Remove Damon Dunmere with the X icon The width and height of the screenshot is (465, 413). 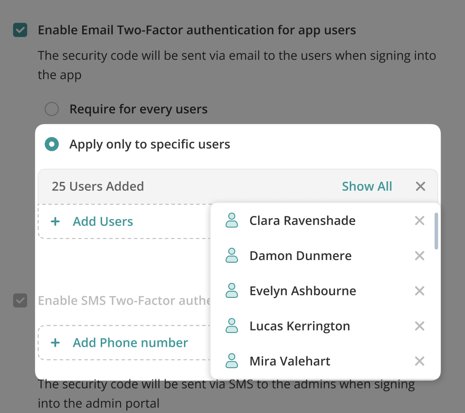click(420, 256)
